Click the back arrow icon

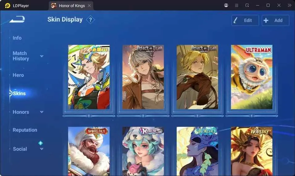[17, 19]
